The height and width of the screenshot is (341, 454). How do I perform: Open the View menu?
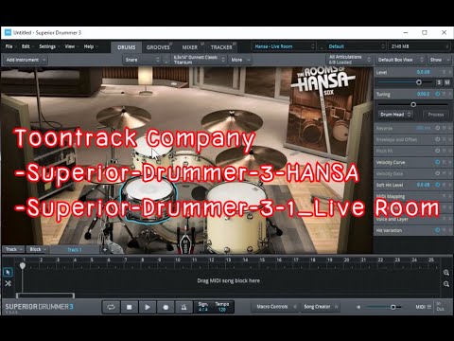click(x=71, y=46)
